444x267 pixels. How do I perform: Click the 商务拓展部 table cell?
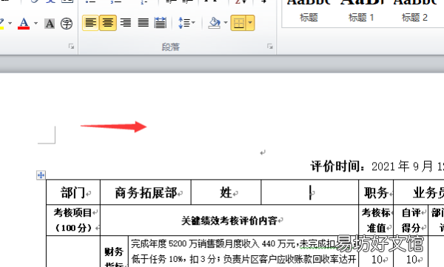pos(146,192)
